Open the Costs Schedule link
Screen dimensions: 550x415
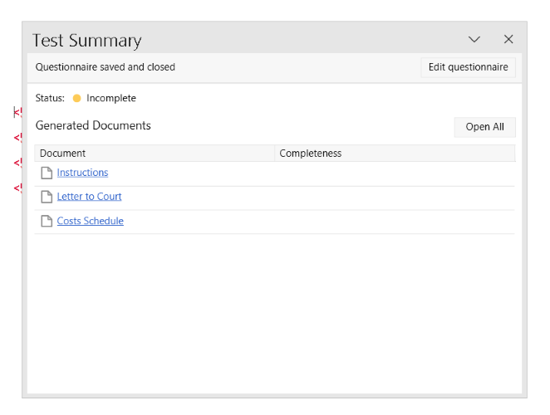(90, 221)
